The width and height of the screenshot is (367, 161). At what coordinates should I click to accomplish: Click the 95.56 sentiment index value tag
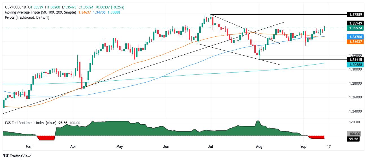tap(353, 139)
